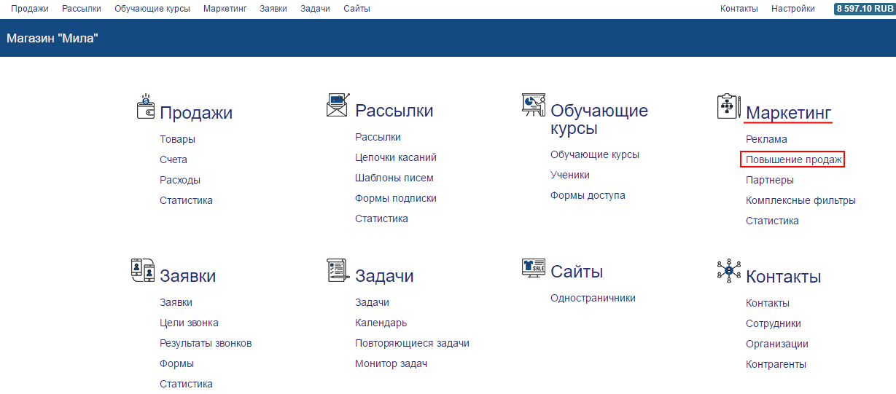Screen dimensions: 896x394
Task: Click the checklist icon beside Задачи
Action: click(338, 269)
